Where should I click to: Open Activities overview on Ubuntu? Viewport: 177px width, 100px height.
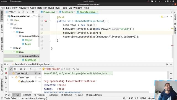coord(4,1)
